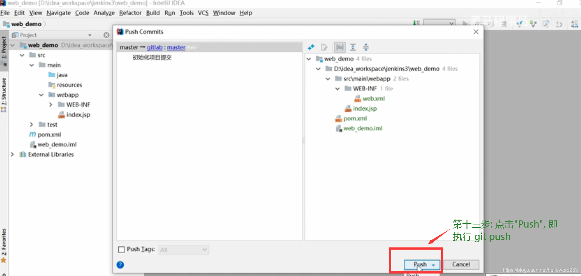
Task: Select web_demo.iml in the Project panel tree
Action: [57, 145]
